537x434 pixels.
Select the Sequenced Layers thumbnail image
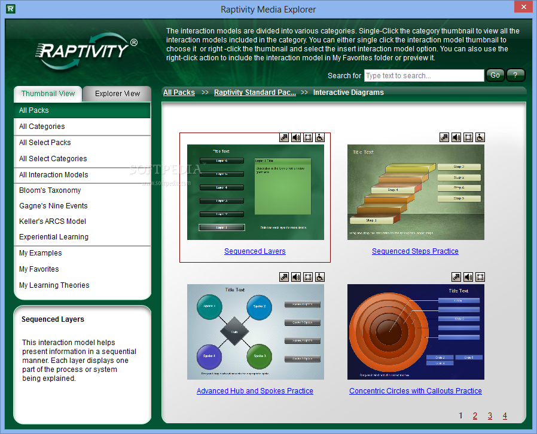pyautogui.click(x=255, y=192)
